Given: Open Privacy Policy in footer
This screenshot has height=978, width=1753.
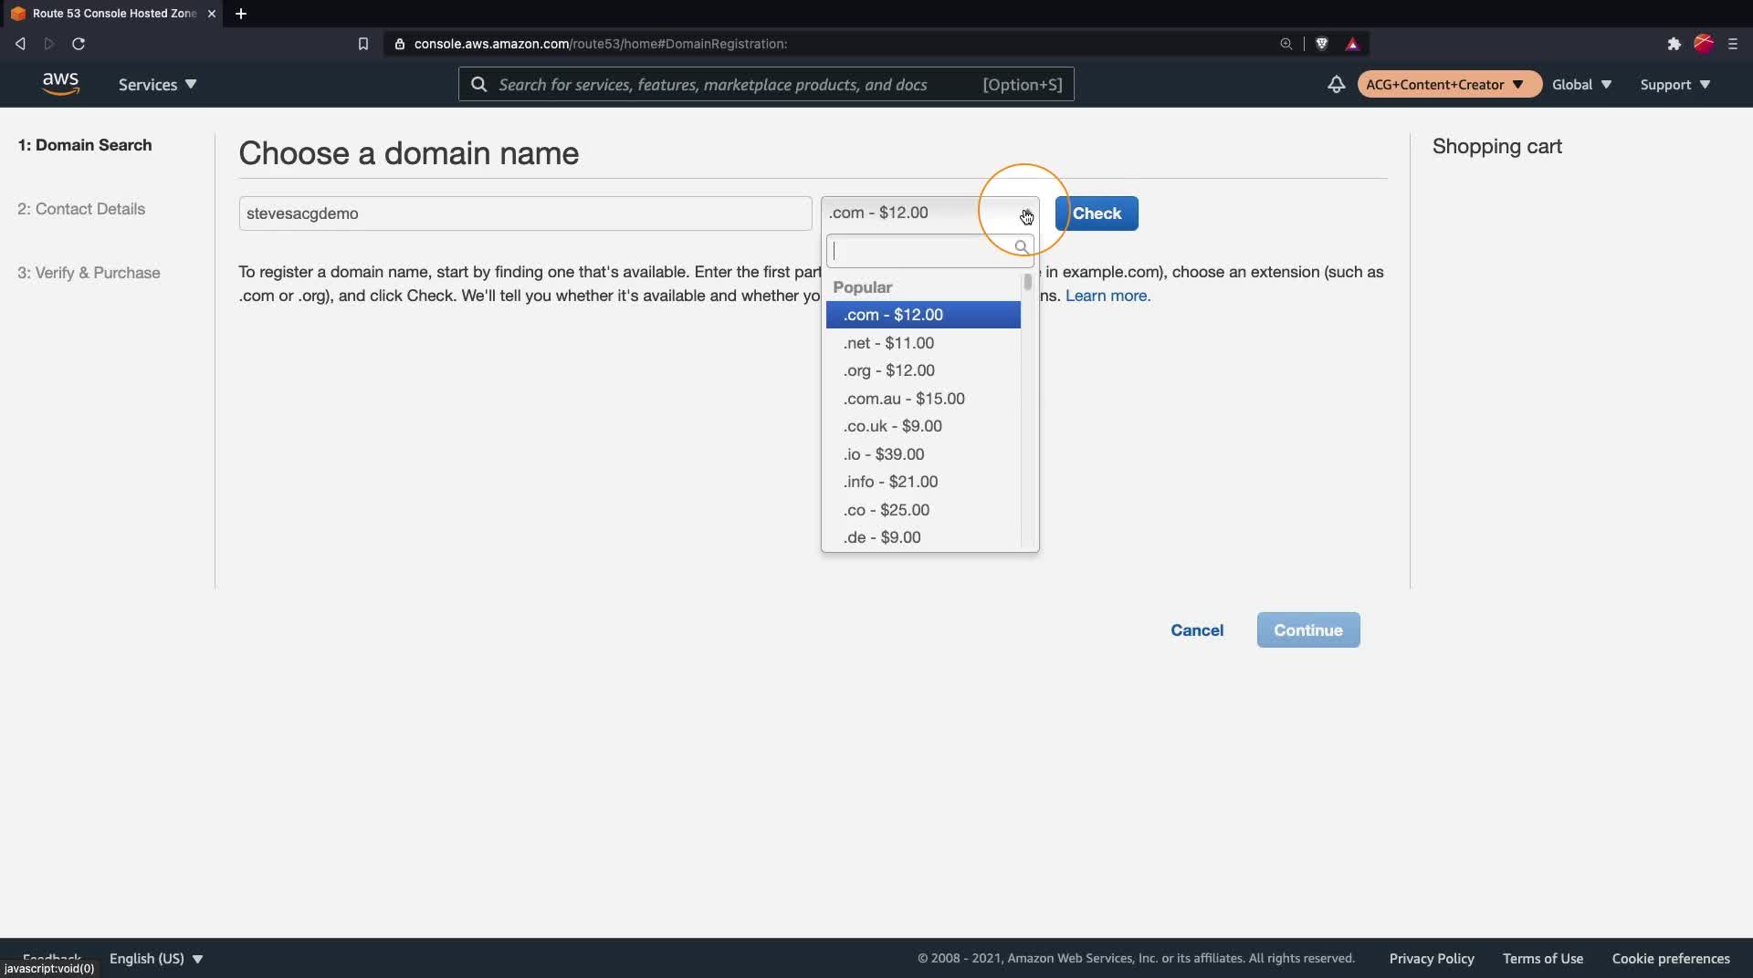Looking at the screenshot, I should [1432, 958].
